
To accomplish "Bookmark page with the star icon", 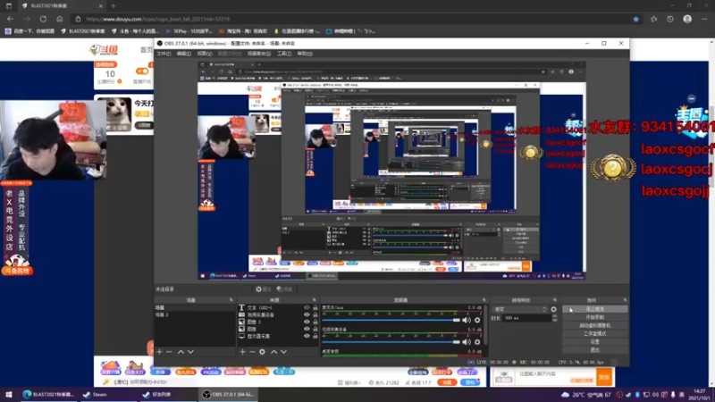I will tap(636, 19).
